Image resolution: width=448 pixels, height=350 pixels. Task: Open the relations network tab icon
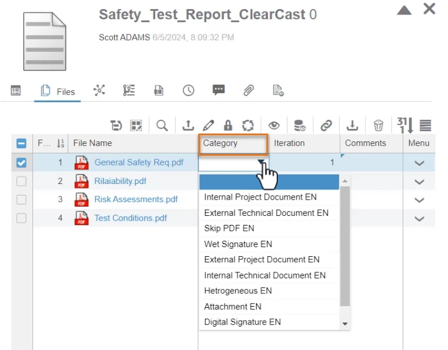(x=99, y=90)
